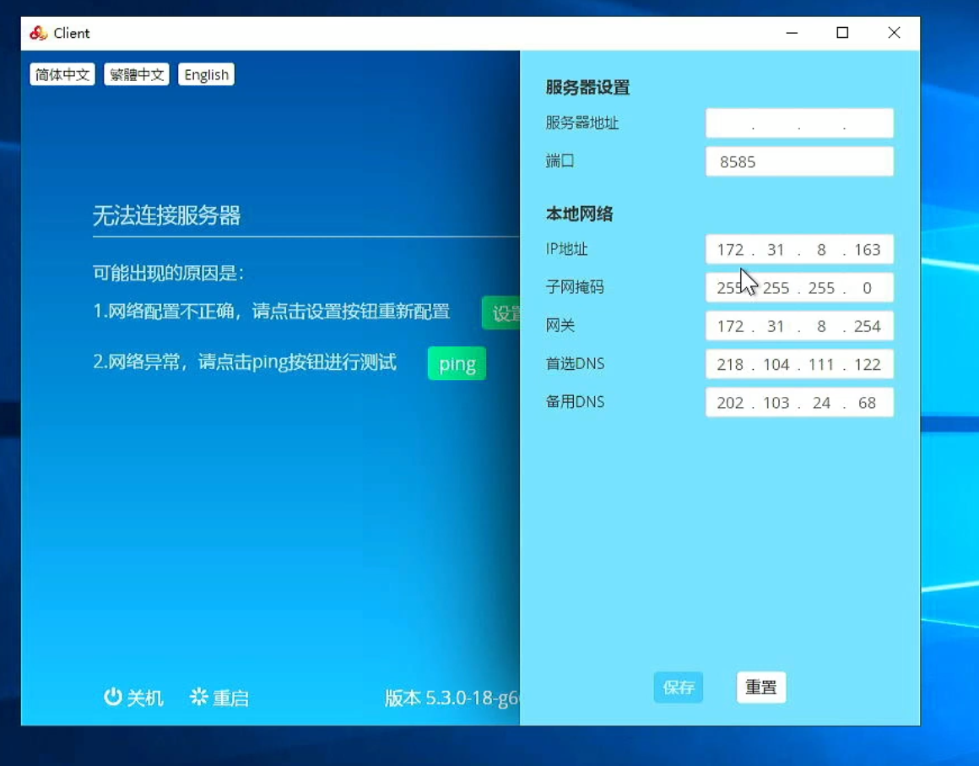Click the 端口 field showing 8585
This screenshot has width=979, height=766.
click(x=799, y=161)
